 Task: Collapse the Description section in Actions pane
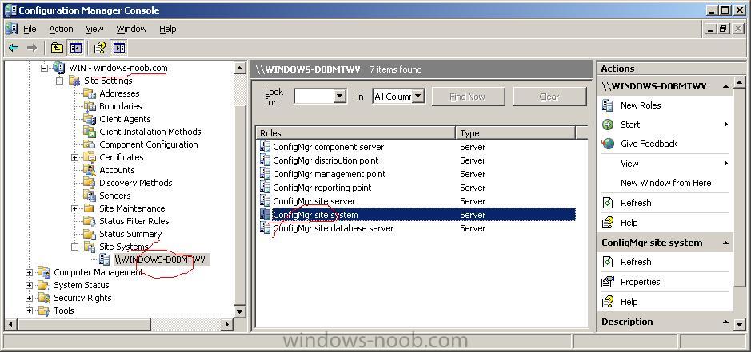point(725,322)
